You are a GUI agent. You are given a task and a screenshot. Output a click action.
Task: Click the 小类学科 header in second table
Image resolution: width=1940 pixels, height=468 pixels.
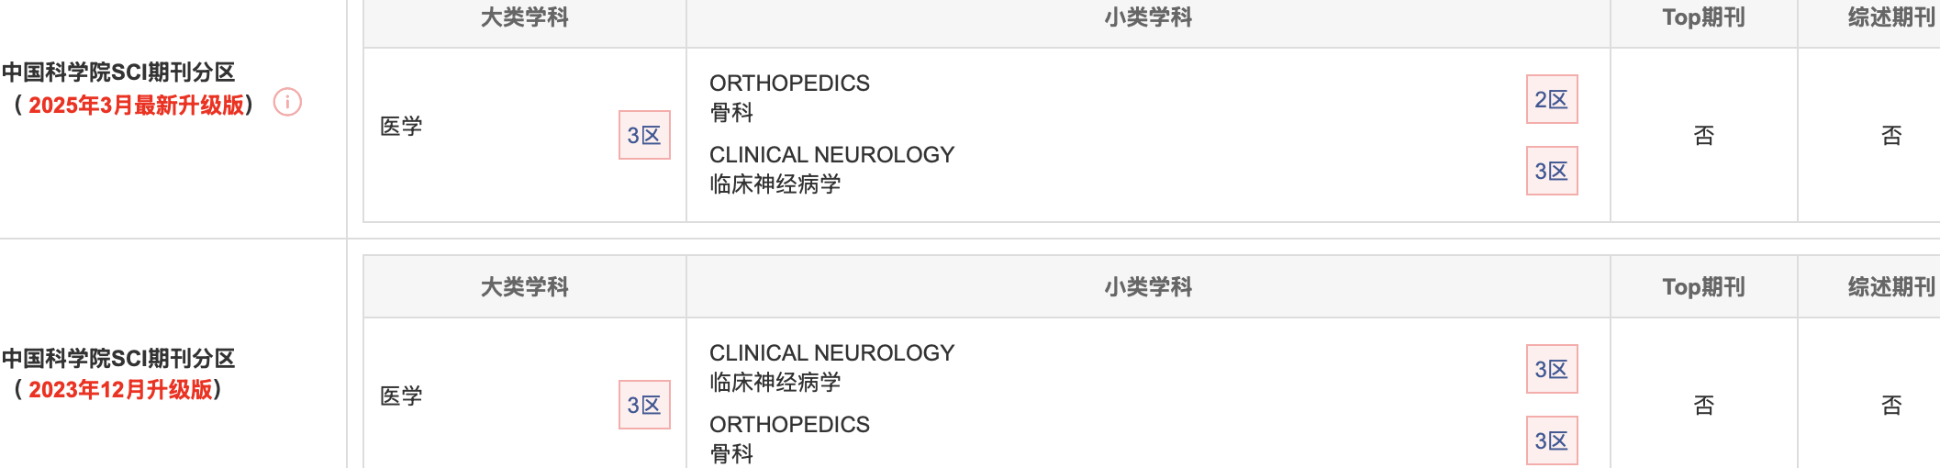[x=1148, y=287]
